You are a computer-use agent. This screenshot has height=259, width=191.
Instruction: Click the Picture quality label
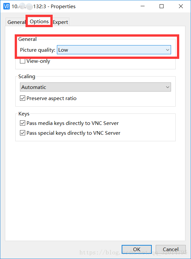(x=38, y=50)
